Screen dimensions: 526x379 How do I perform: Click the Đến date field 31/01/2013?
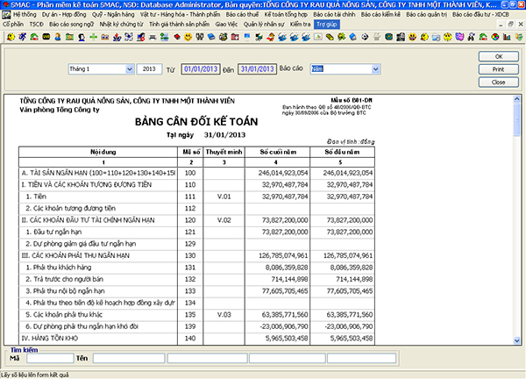coord(257,69)
